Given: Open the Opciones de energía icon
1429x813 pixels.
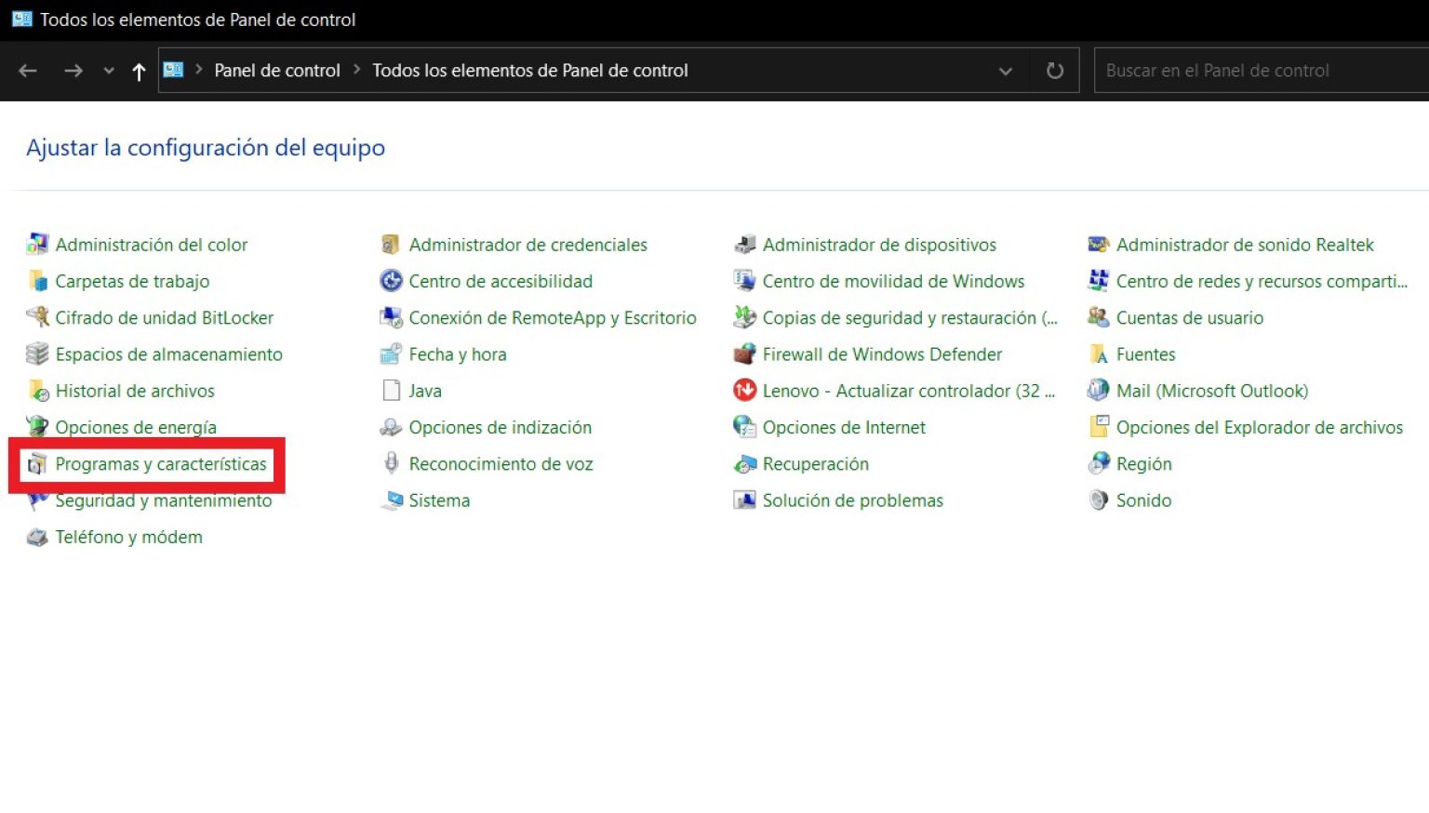Looking at the screenshot, I should pos(37,427).
